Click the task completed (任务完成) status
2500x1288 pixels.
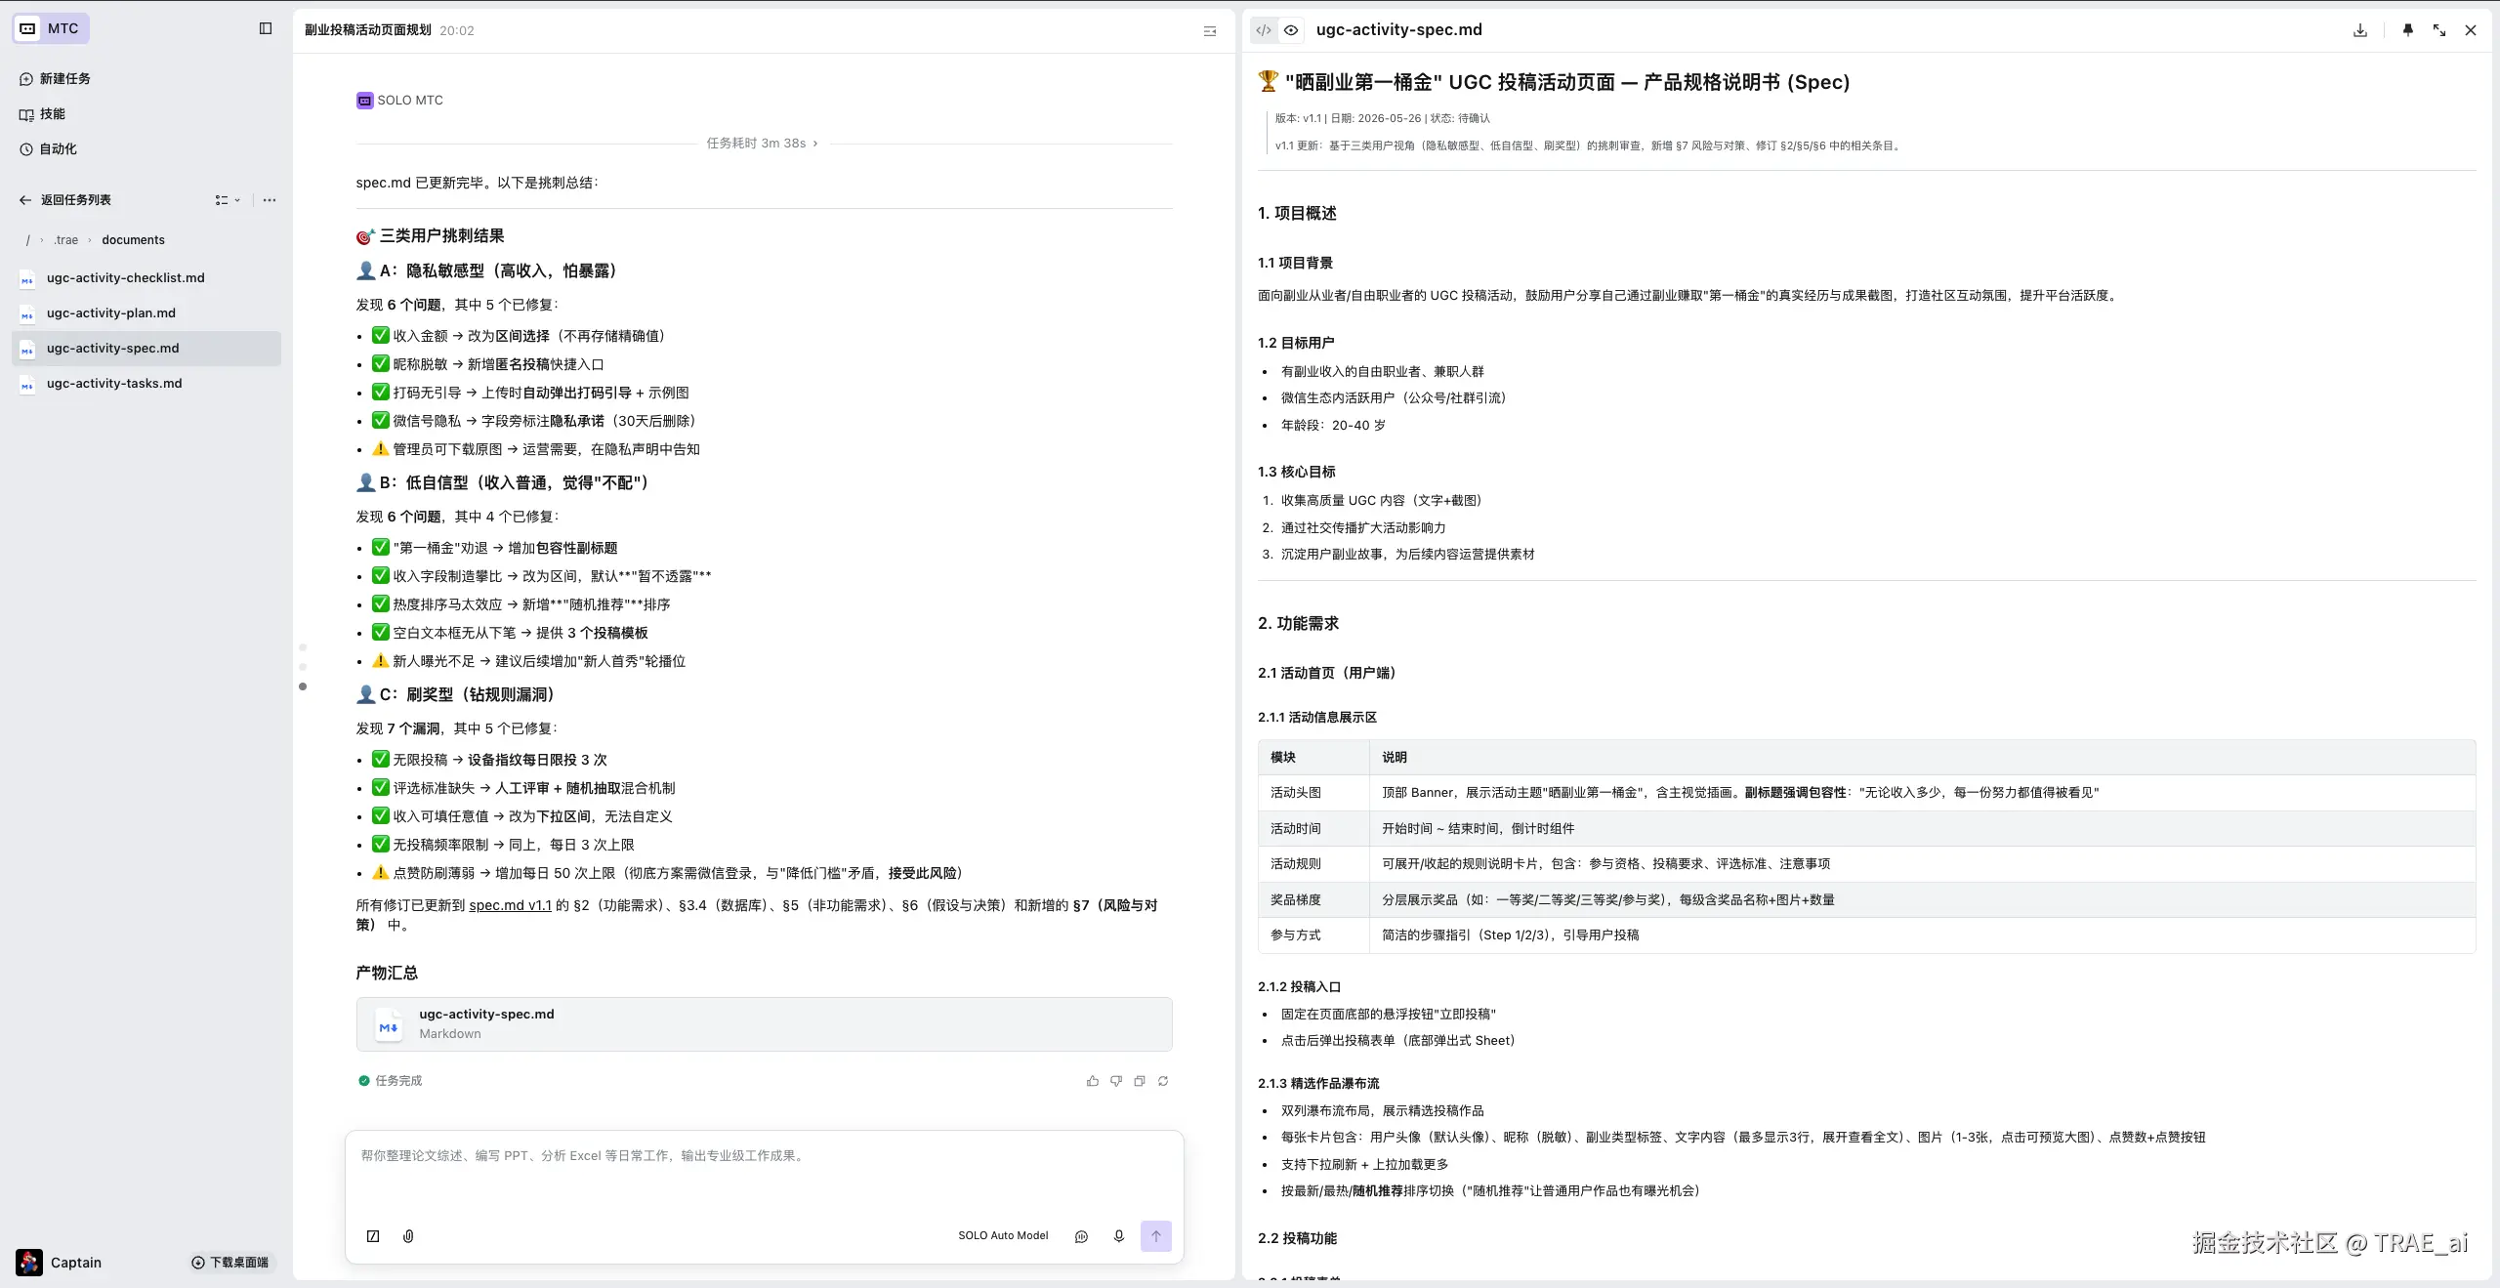point(390,1081)
